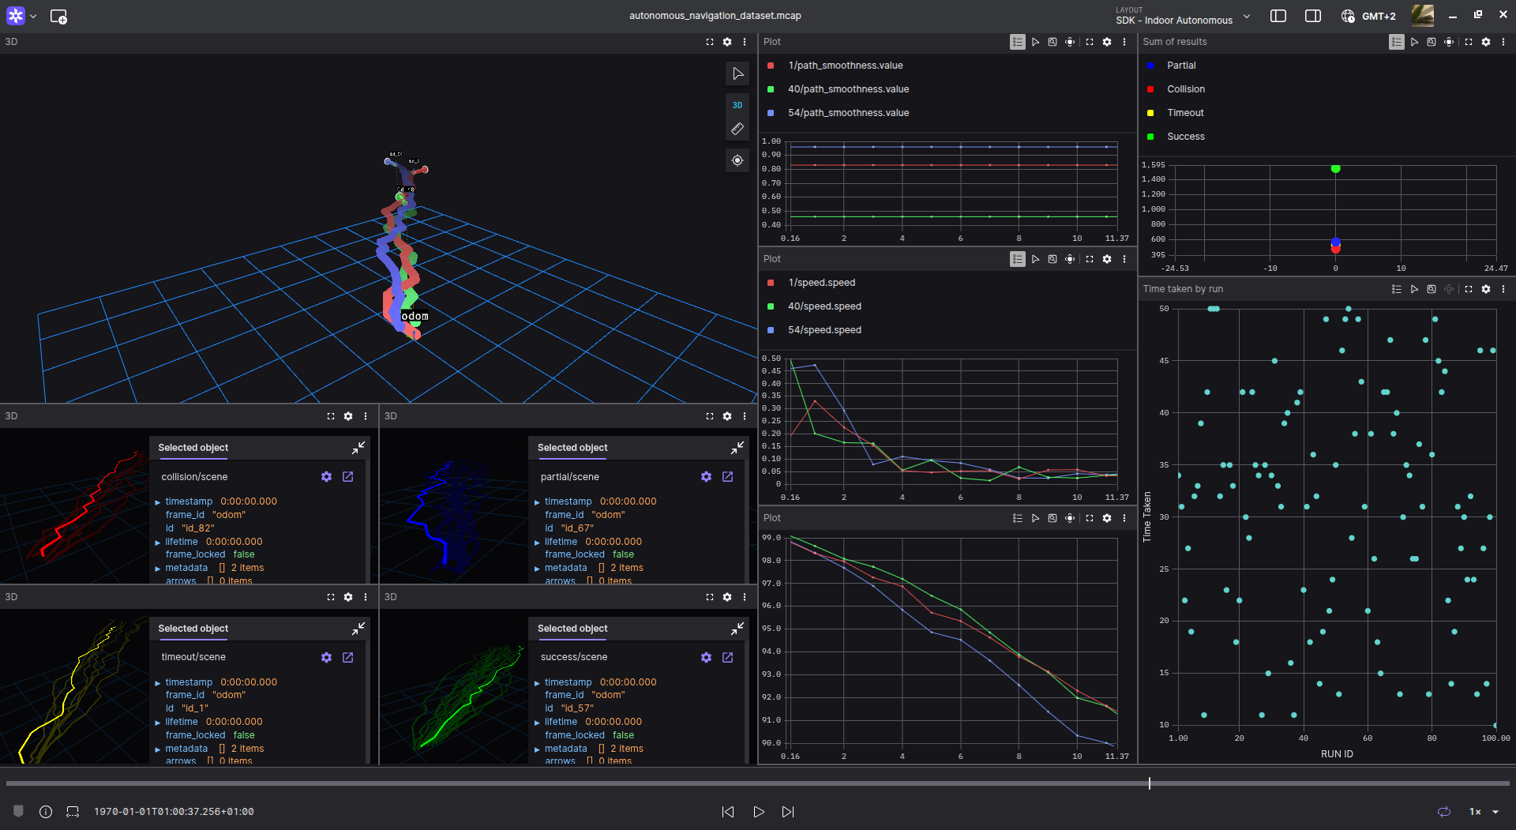This screenshot has width=1516, height=830.
Task: Click the 40/path_smoothness.value green legend swatch
Action: 771,89
